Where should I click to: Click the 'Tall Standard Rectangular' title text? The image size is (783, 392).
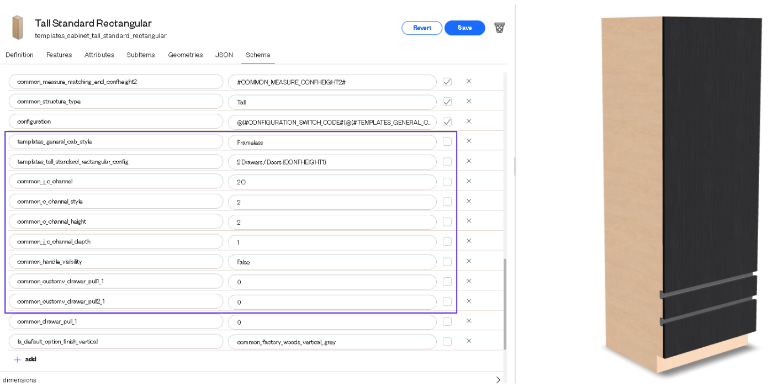click(93, 23)
